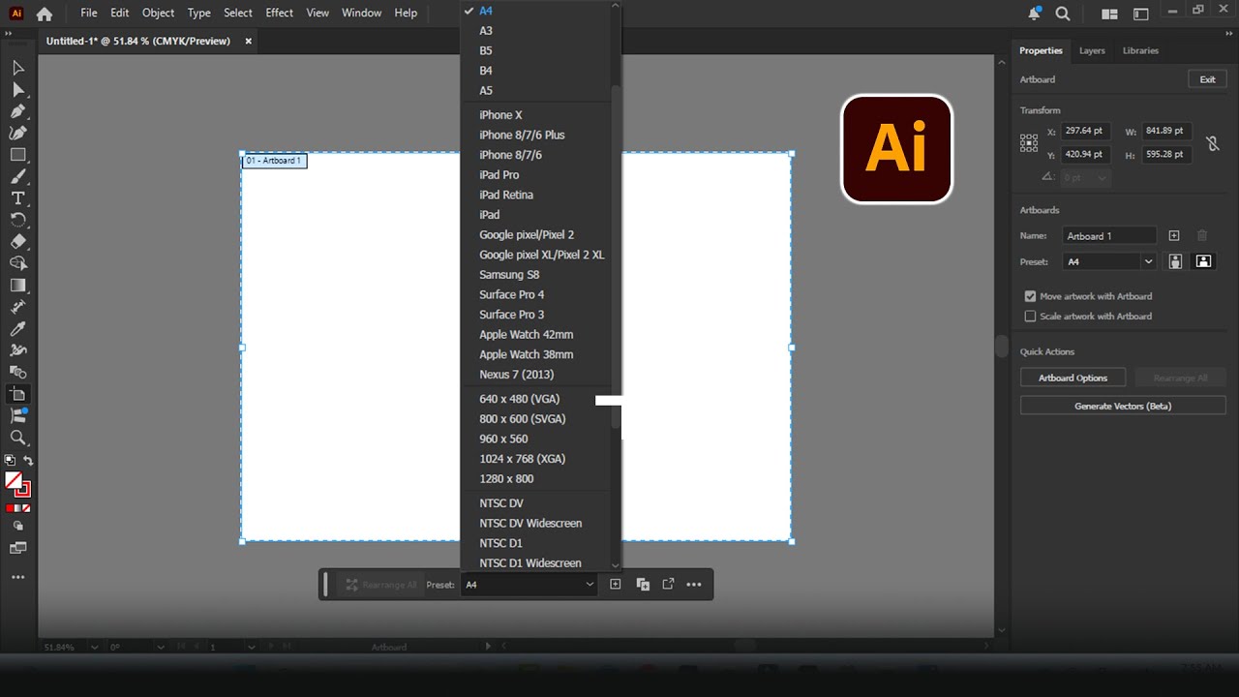
Task: Open the Object menu
Action: (x=158, y=13)
